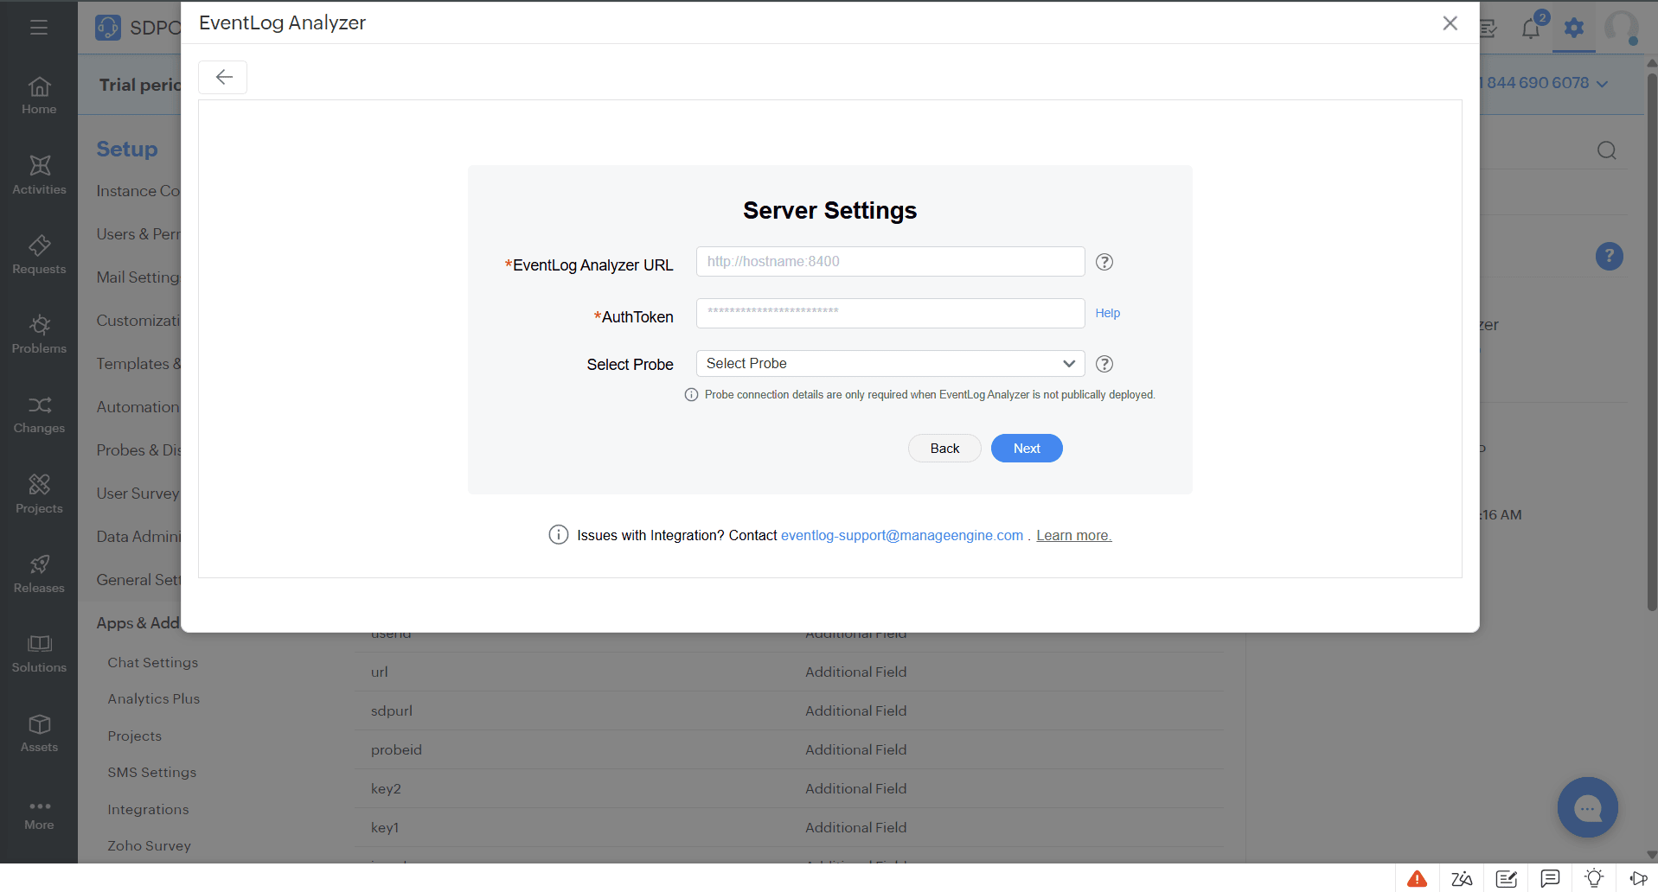Expand Mail Settings setup section
This screenshot has height=892, width=1658.
pos(138,277)
